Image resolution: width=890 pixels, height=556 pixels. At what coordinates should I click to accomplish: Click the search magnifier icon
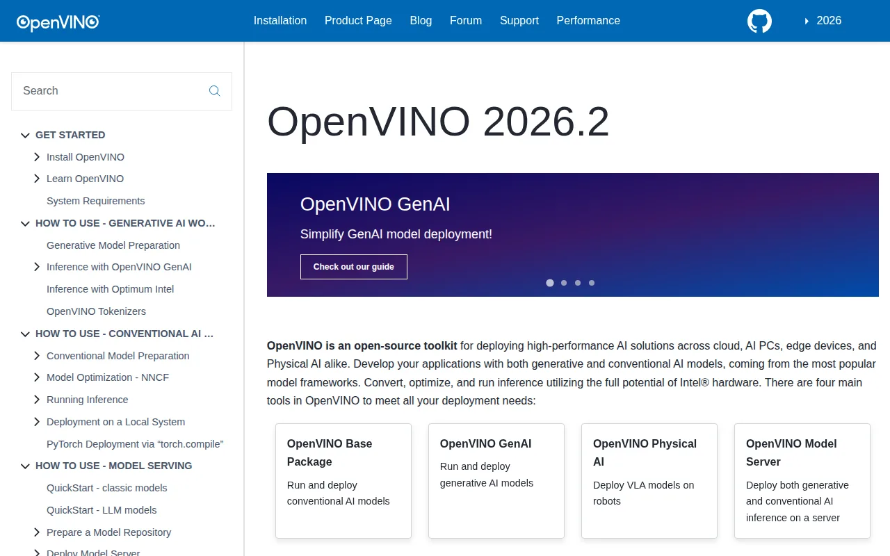coord(214,91)
